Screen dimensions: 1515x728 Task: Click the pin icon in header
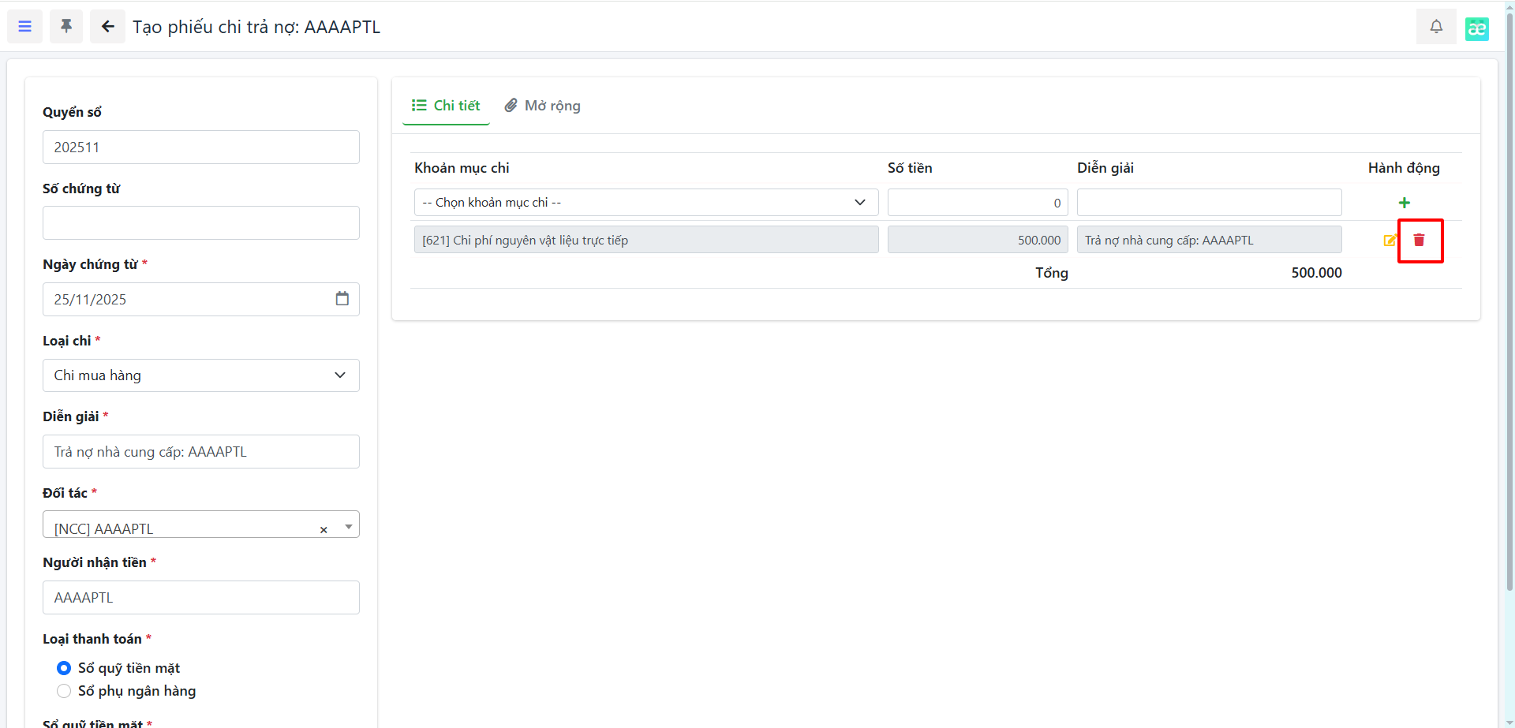coord(66,27)
